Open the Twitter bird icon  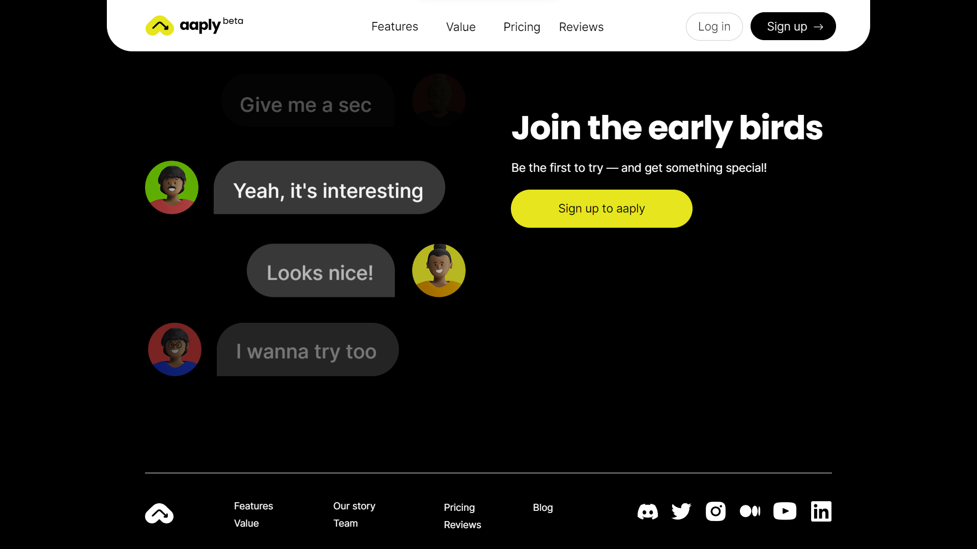click(x=681, y=511)
